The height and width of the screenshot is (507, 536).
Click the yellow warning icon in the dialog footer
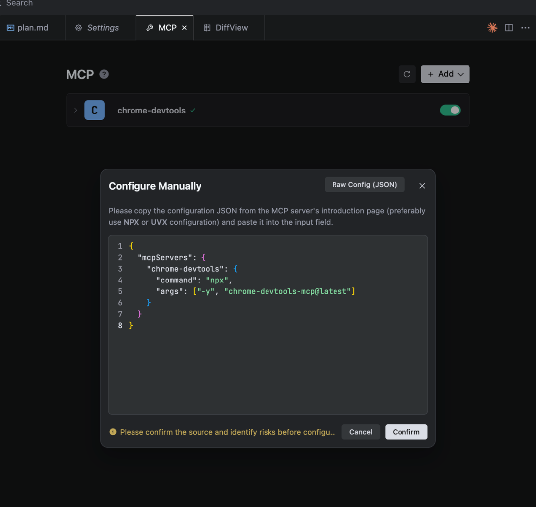pos(113,432)
